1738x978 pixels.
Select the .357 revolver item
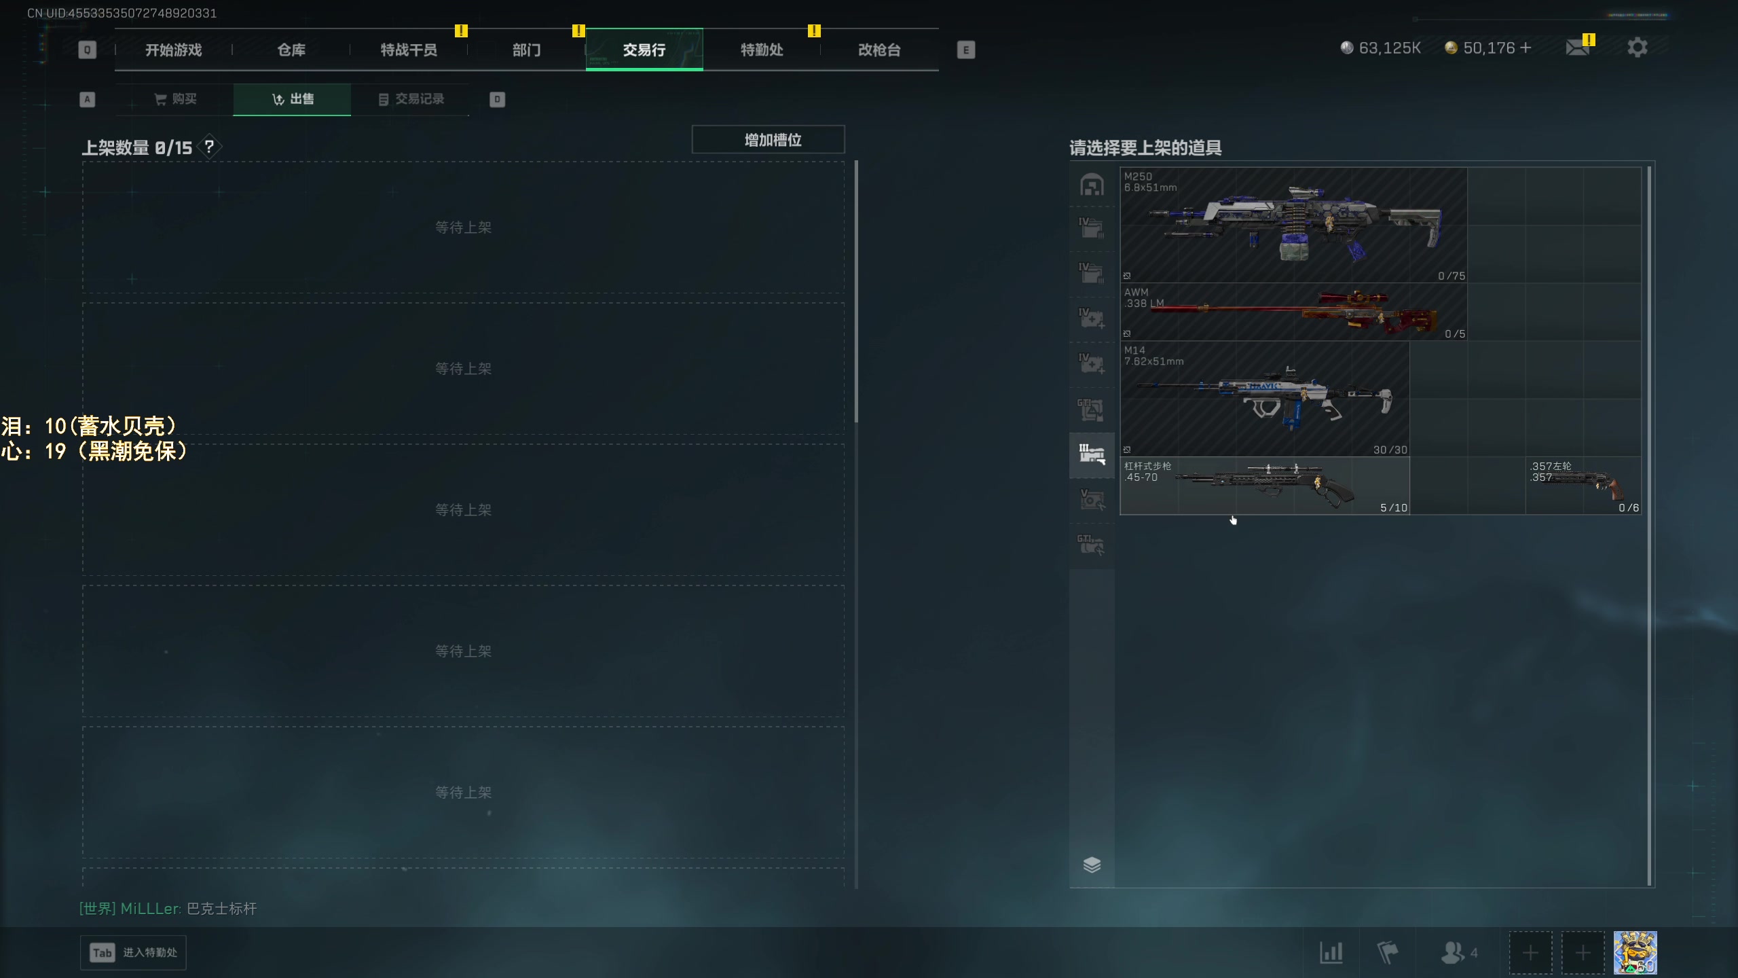1583,486
